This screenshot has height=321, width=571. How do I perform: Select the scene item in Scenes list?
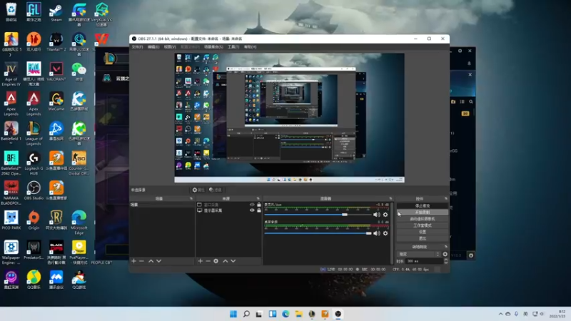tap(162, 205)
